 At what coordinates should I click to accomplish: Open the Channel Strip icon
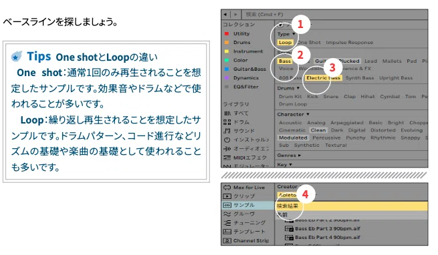click(x=227, y=240)
